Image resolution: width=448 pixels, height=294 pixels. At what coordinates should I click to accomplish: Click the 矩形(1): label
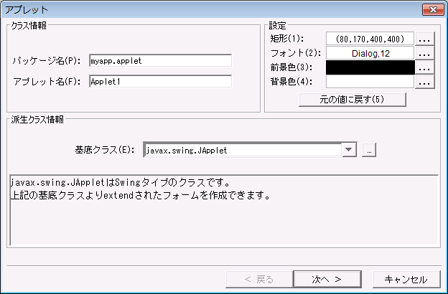click(x=287, y=39)
